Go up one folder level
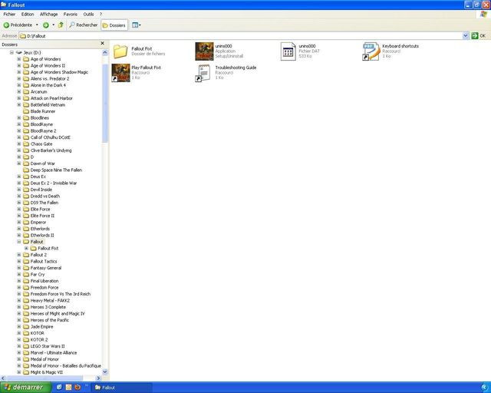 coord(61,25)
